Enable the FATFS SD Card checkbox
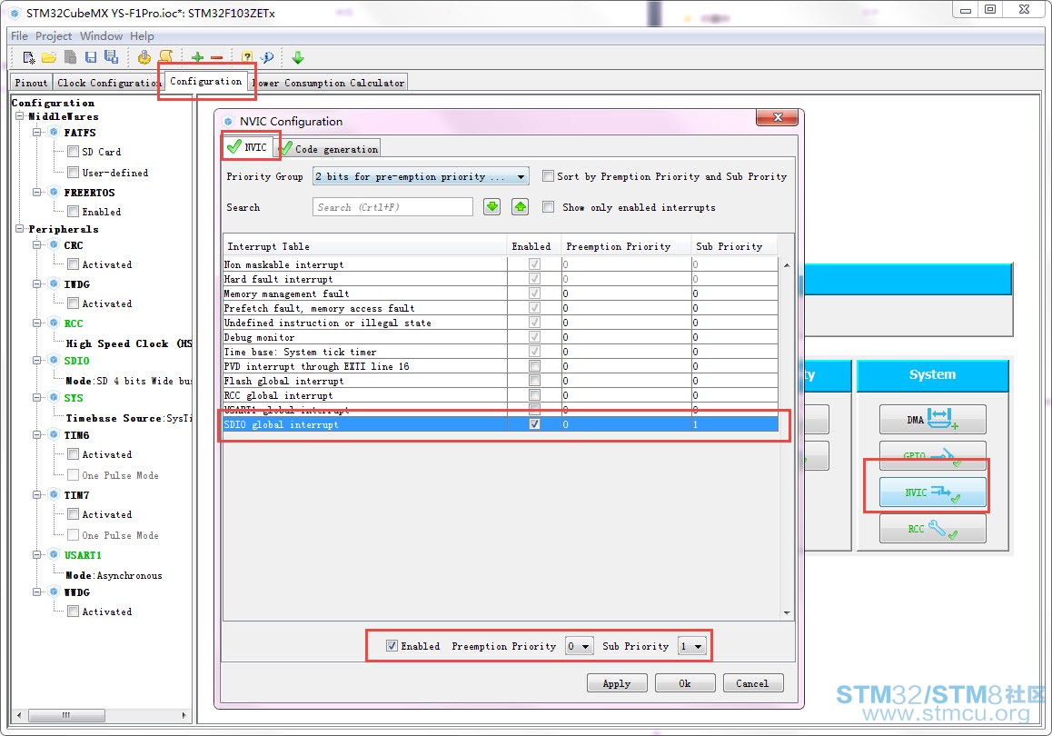The image size is (1052, 736). click(x=73, y=152)
